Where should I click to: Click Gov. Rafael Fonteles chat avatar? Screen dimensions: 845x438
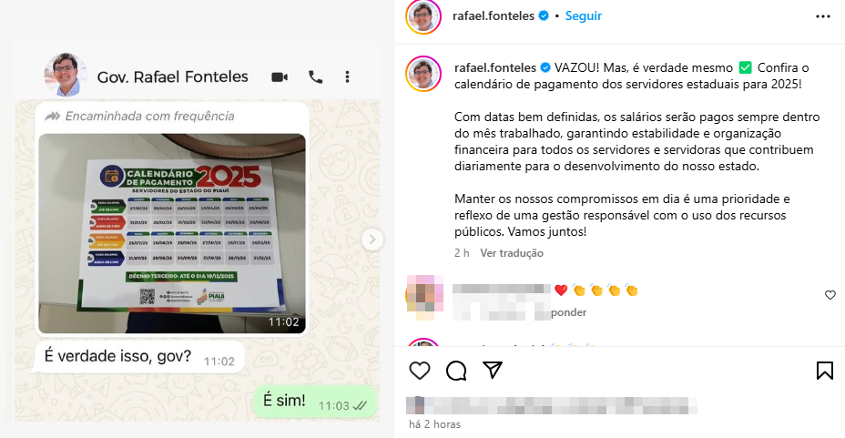[66, 75]
